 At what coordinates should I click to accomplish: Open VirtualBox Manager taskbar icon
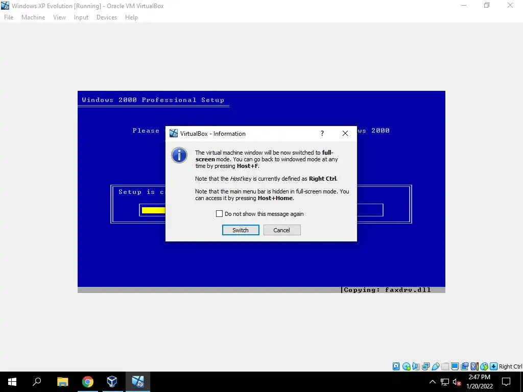tap(112, 382)
